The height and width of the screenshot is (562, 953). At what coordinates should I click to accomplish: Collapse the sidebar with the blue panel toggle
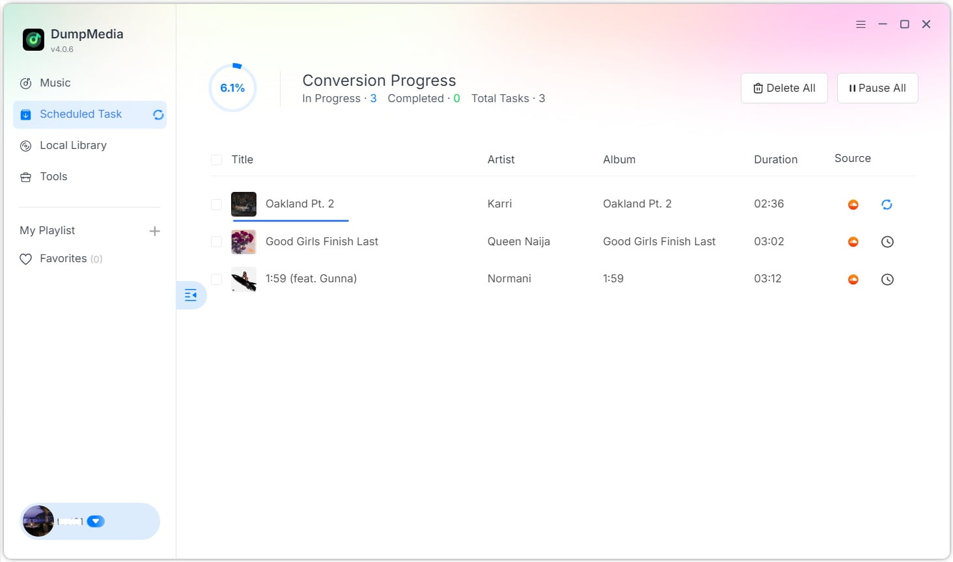click(x=191, y=295)
